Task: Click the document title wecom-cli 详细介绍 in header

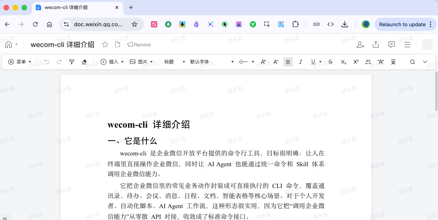Action: [x=62, y=45]
